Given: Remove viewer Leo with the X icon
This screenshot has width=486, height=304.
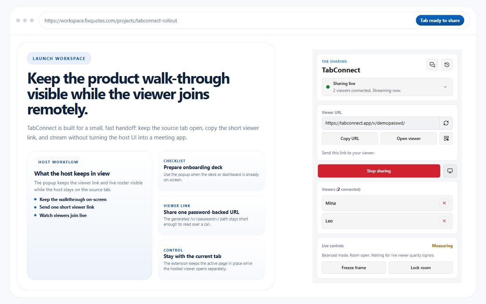Looking at the screenshot, I should tap(444, 221).
